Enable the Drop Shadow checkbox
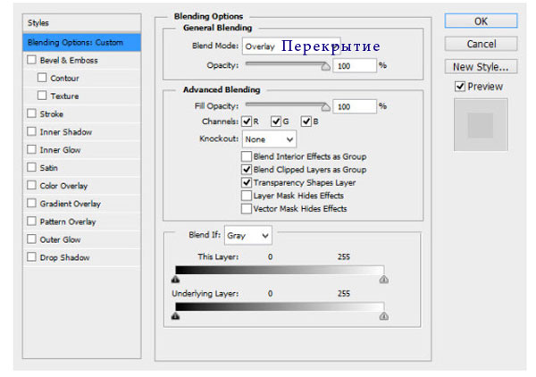Image resolution: width=536 pixels, height=377 pixels. [31, 256]
